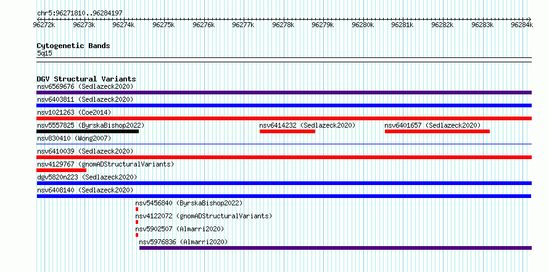Select the red nsv1021263 variant bar
The width and height of the screenshot is (549, 272).
click(x=284, y=118)
